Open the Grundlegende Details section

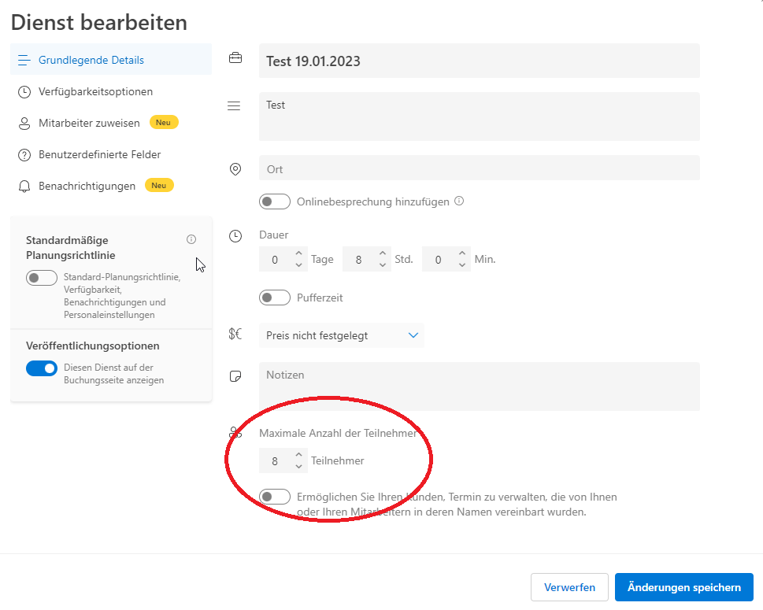[111, 60]
